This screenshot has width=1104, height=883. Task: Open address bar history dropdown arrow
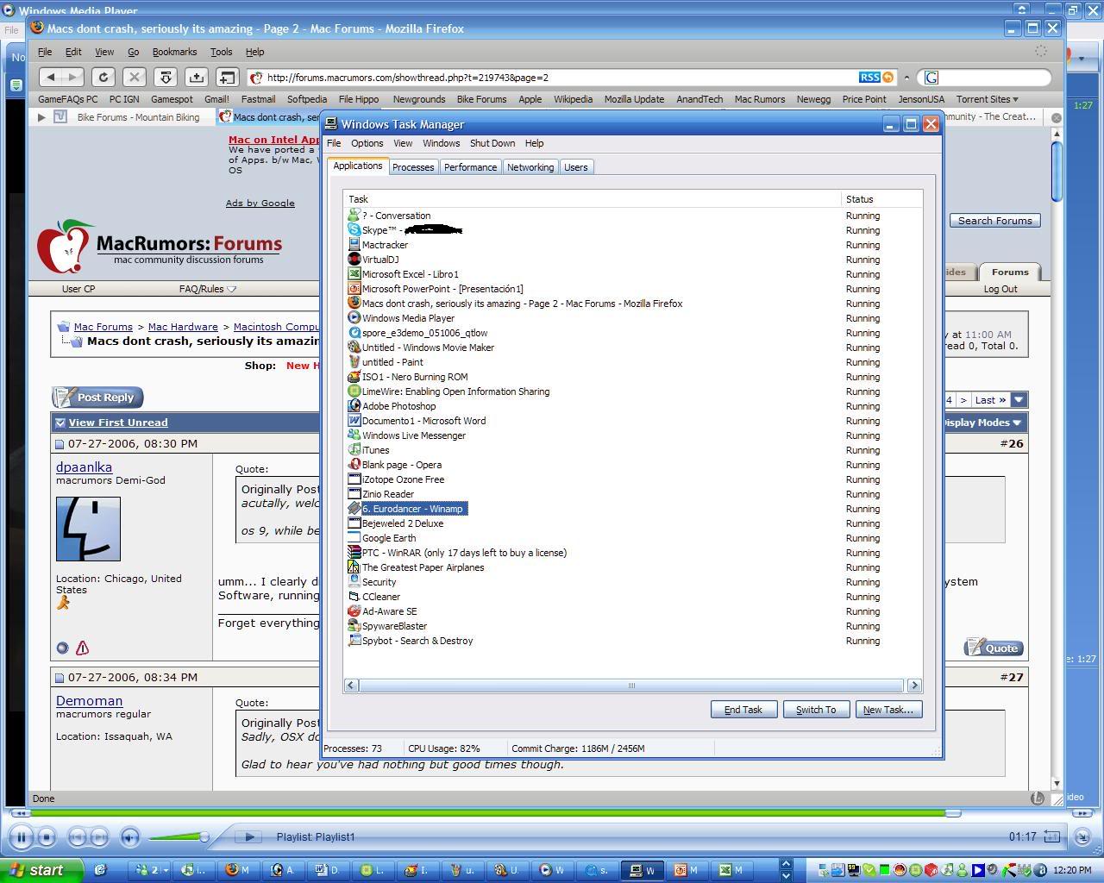[x=906, y=78]
